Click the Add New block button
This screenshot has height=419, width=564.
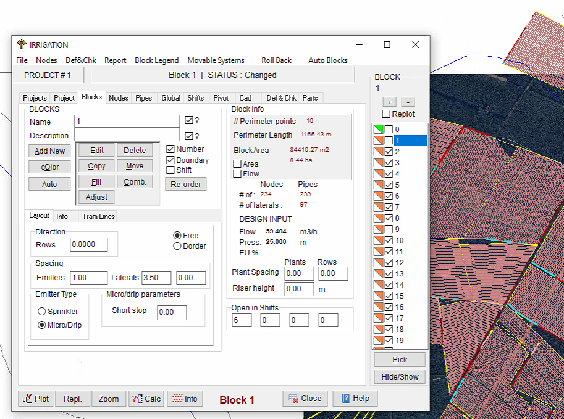49,151
